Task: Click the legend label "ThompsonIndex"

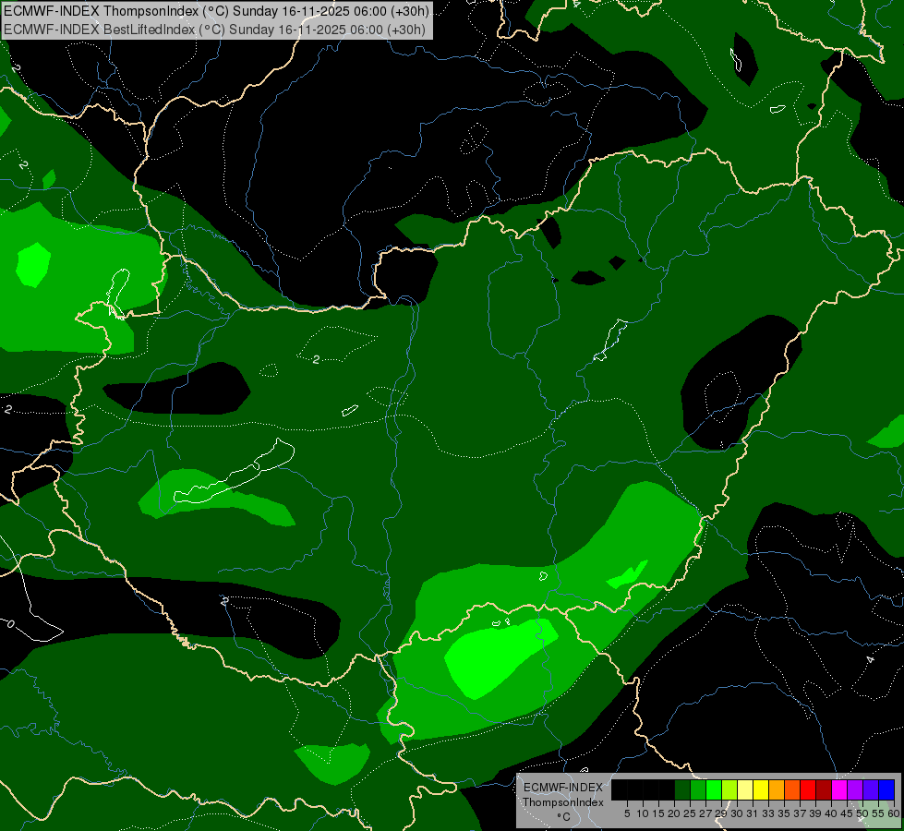Action: [562, 802]
